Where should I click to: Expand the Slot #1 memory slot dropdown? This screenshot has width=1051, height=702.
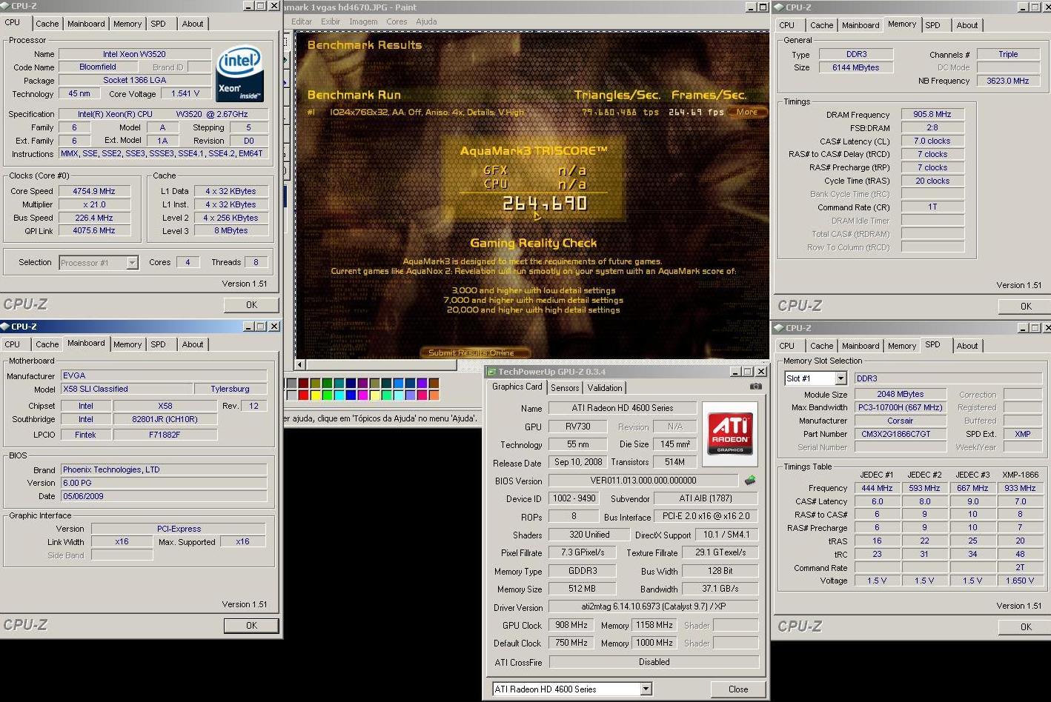point(841,378)
